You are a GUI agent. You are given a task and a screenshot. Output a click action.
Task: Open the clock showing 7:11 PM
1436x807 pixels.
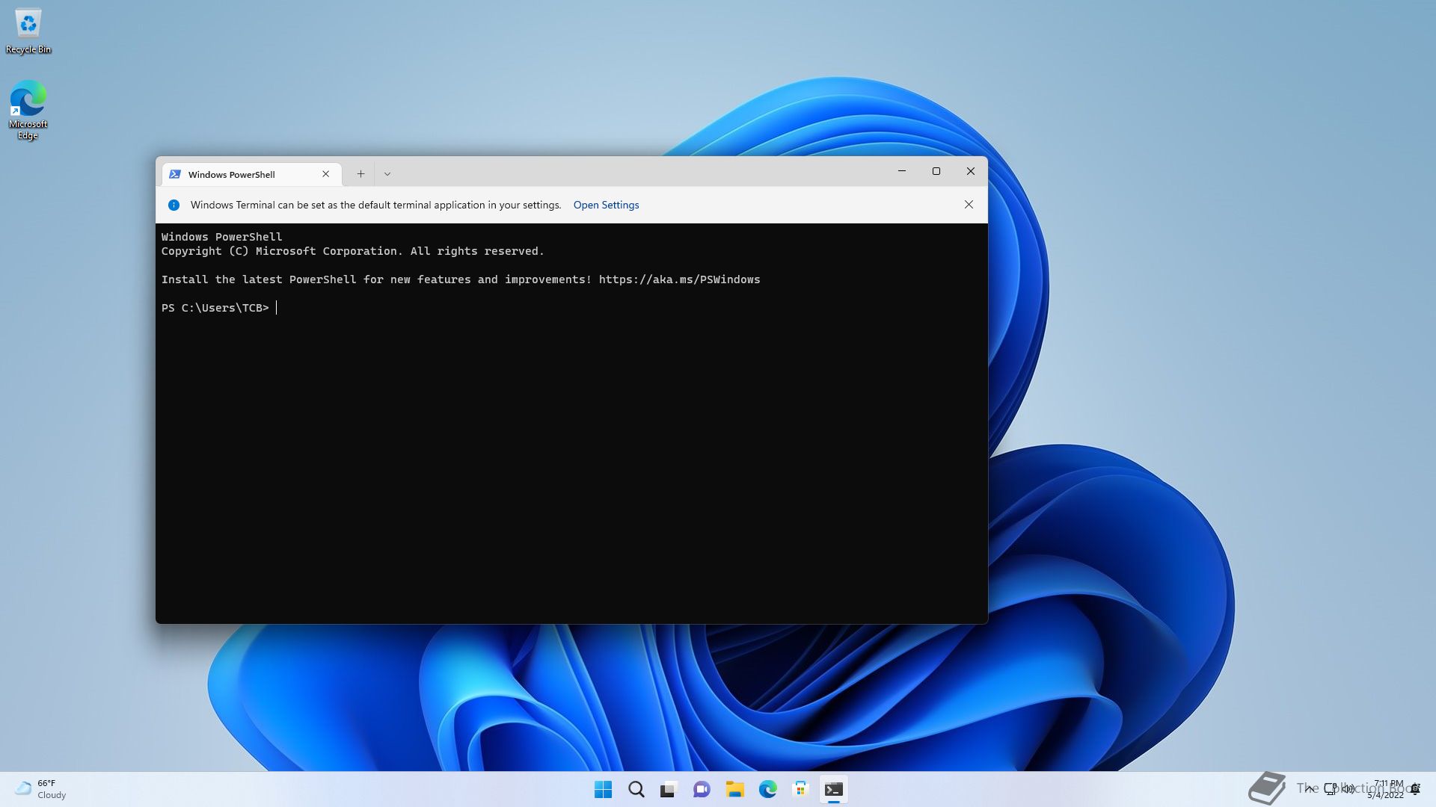pos(1386,789)
